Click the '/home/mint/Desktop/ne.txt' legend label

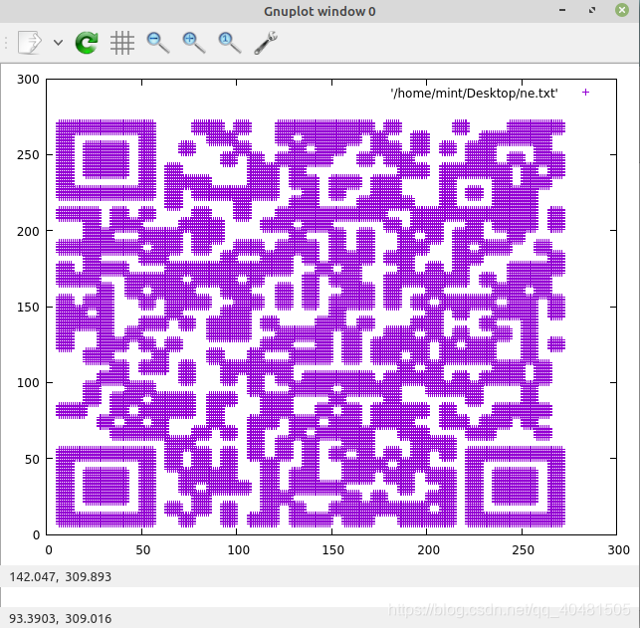tap(474, 94)
